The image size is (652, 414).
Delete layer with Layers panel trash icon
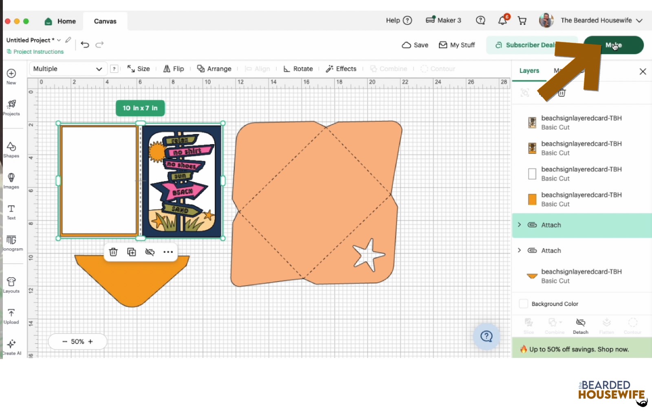point(562,93)
